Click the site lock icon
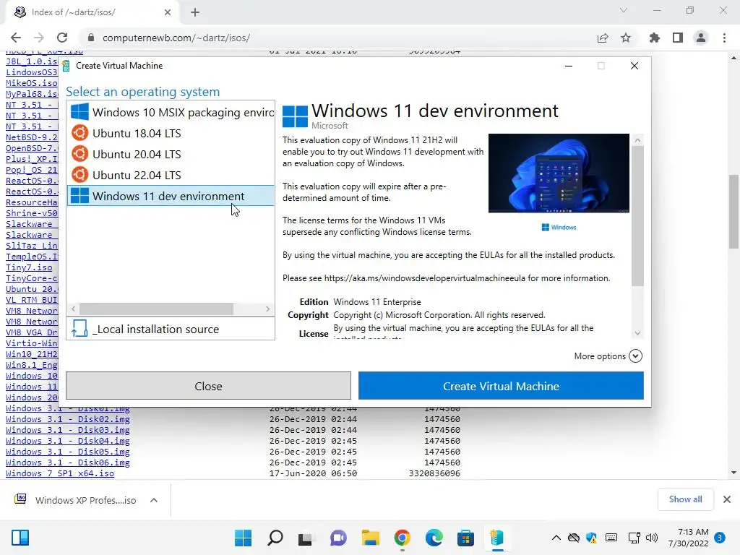Screen dimensions: 740x555 tap(91, 38)
